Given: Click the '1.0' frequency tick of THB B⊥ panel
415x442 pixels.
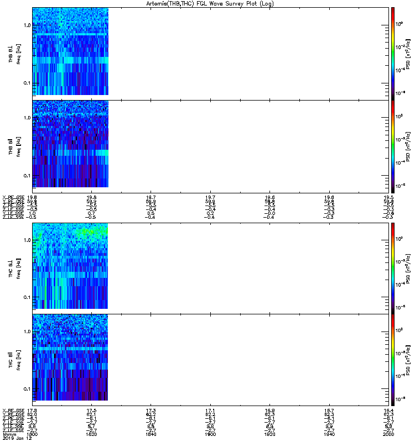Looking at the screenshot, I should pos(27,25).
